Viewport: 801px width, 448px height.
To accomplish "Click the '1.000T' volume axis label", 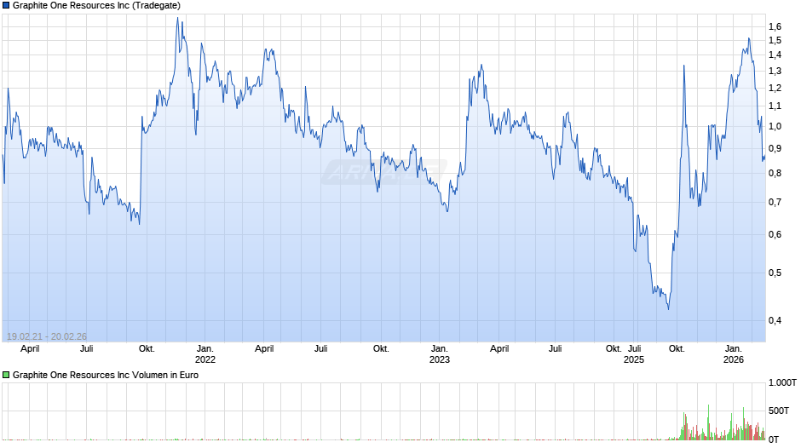I will 782,382.
